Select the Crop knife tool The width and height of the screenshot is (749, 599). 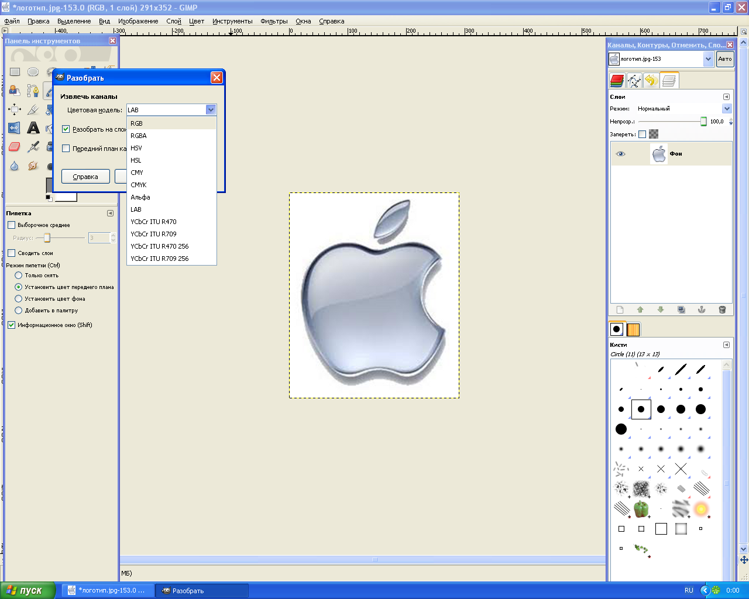(x=33, y=109)
